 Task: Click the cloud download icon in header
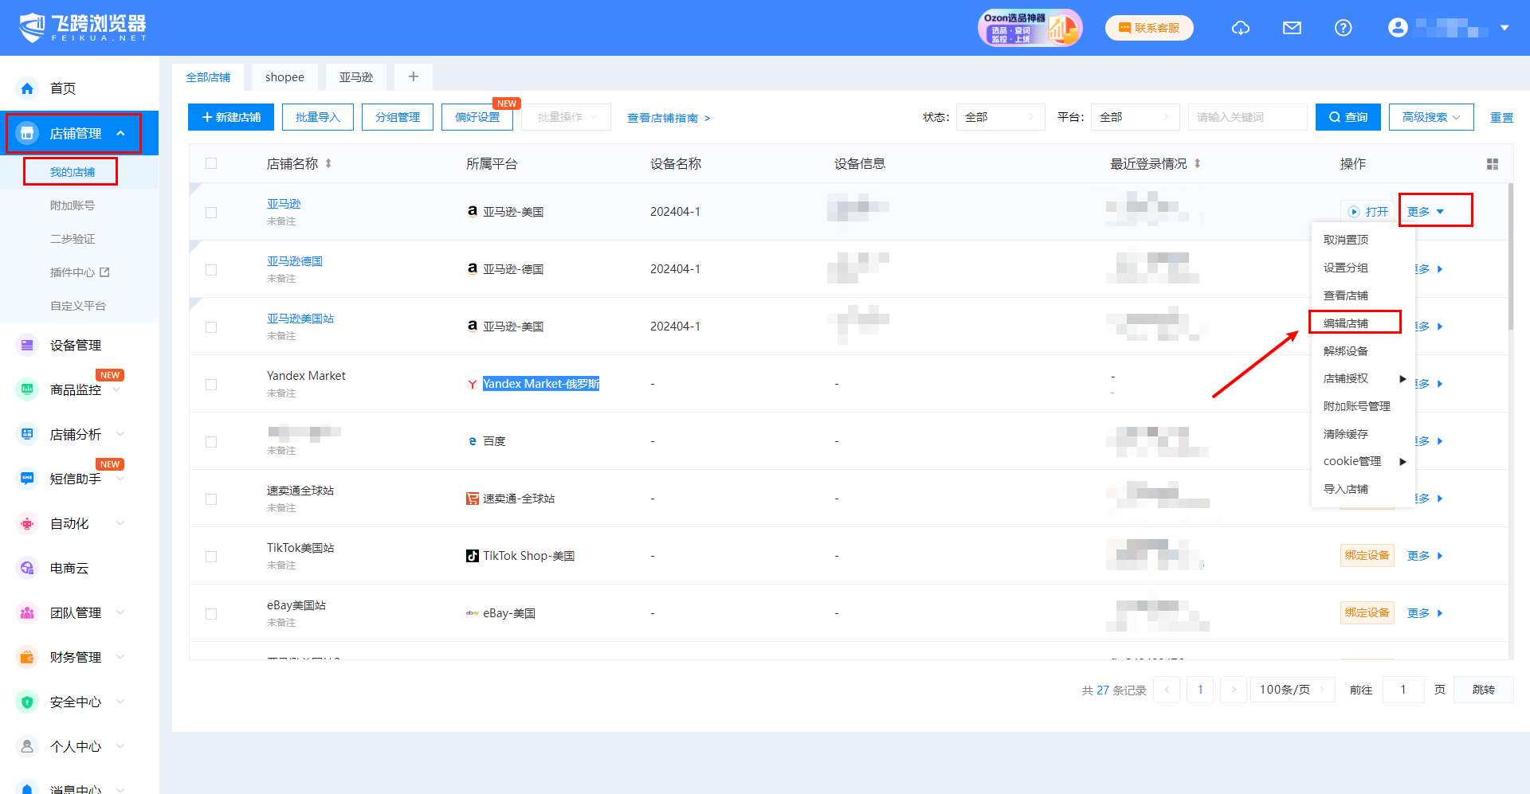(x=1240, y=28)
